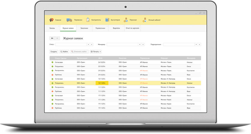Image resolution: width=251 pixels, height=134 pixels.
Task: Clear the Подразделение filter with its x button
Action: pyautogui.click(x=199, y=44)
